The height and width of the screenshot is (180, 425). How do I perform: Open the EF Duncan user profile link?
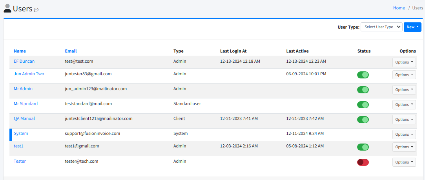pos(24,62)
